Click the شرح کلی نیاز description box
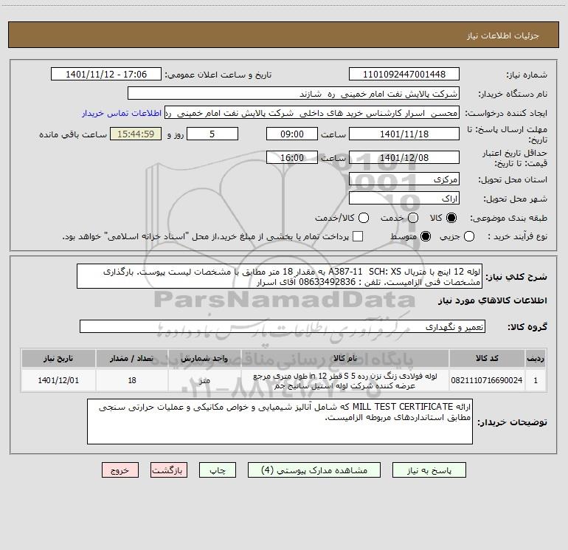 tap(280, 276)
